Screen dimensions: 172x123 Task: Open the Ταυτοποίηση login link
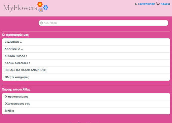point(146,4)
